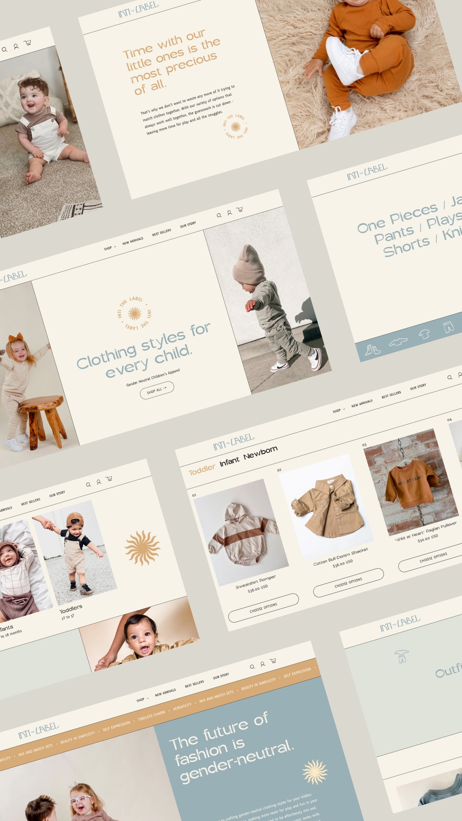Open BEST SELLERS above the Toddlers category photo
The width and height of the screenshot is (462, 821).
point(31,502)
